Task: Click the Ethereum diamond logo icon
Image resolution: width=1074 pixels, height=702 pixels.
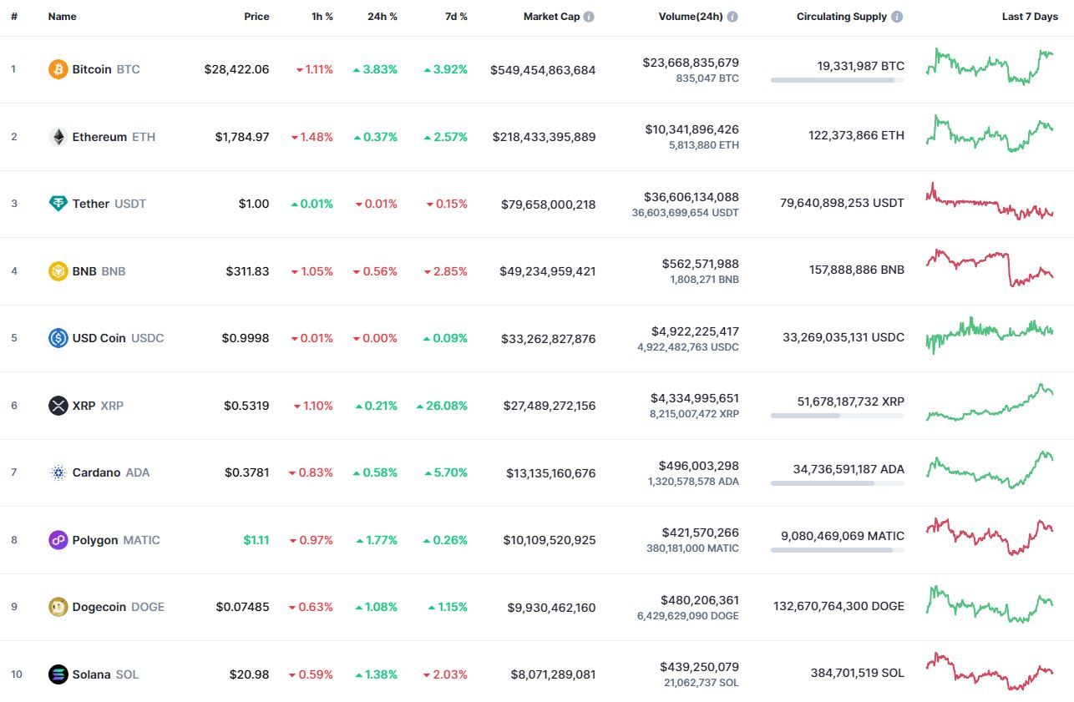Action: tap(58, 137)
